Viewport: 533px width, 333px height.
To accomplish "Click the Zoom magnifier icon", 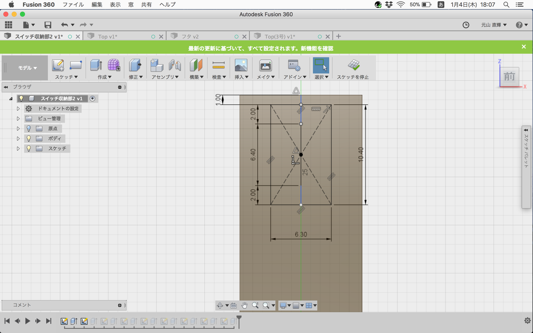I will tap(255, 306).
